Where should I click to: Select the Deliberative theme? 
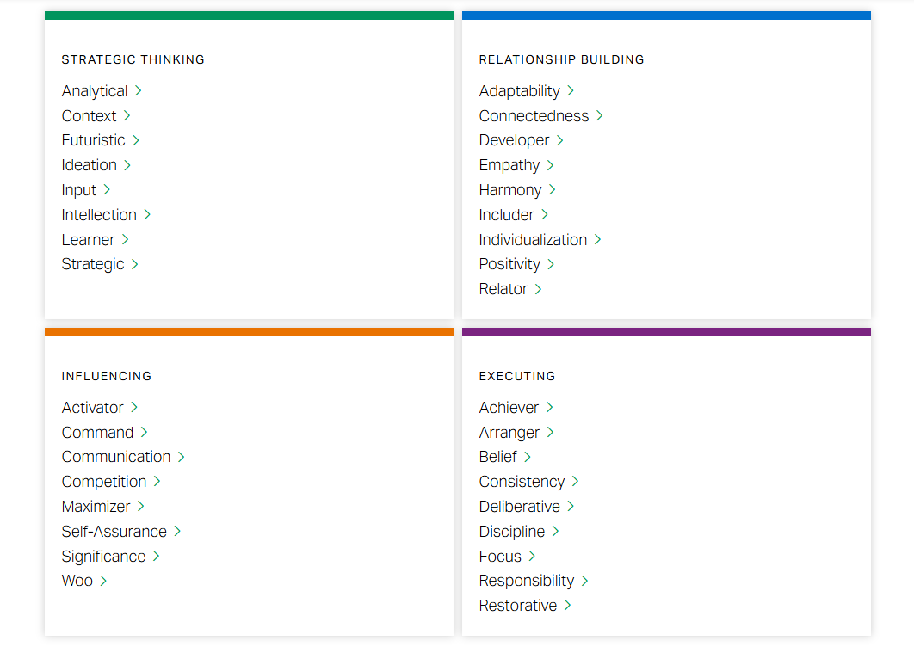coord(519,507)
